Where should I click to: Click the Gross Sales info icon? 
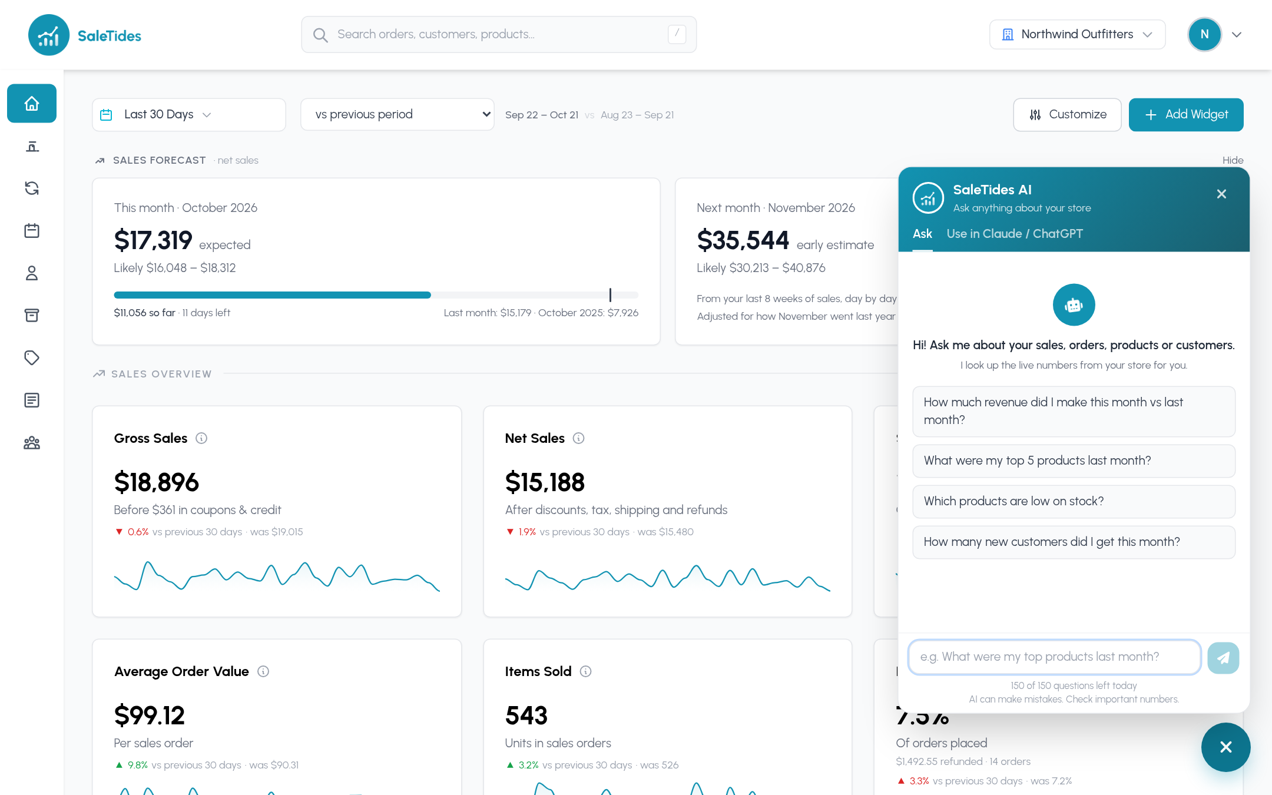[201, 438]
